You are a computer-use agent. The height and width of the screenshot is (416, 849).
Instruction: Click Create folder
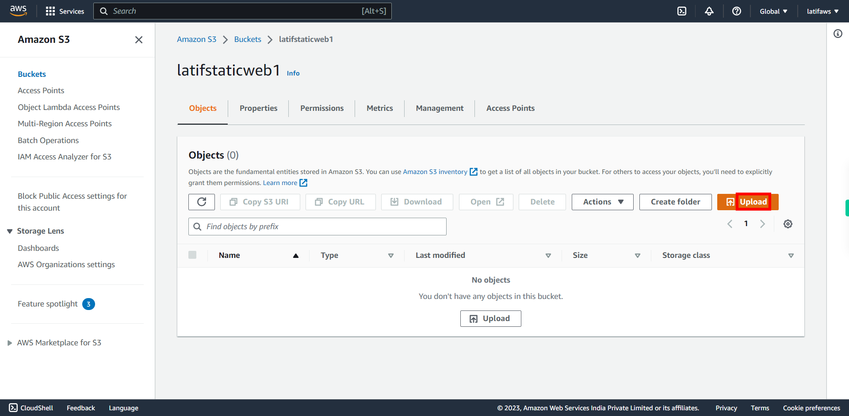pyautogui.click(x=675, y=202)
